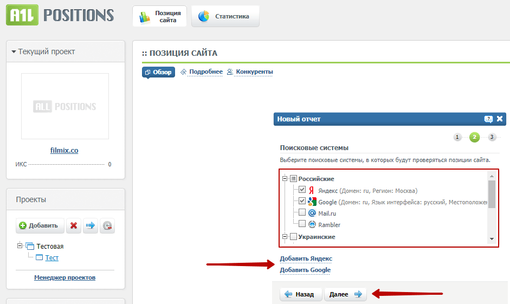This screenshot has width=510, height=304.
Task: Go back with Назад button
Action: click(x=301, y=294)
